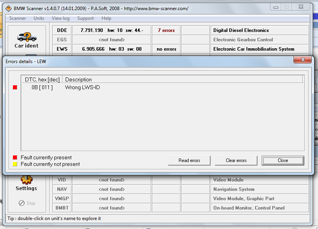
Task: Click the '7 errors' cell for DDE
Action: pyautogui.click(x=166, y=30)
